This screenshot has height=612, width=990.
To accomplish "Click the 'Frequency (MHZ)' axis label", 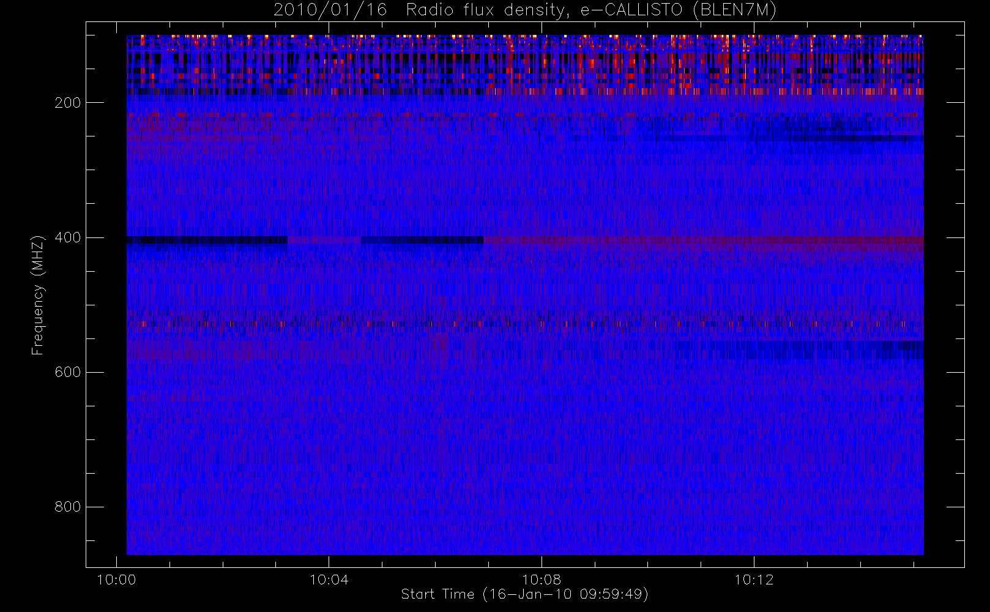I will [38, 295].
